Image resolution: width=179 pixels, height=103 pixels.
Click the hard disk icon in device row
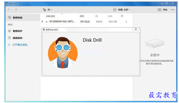47,22
